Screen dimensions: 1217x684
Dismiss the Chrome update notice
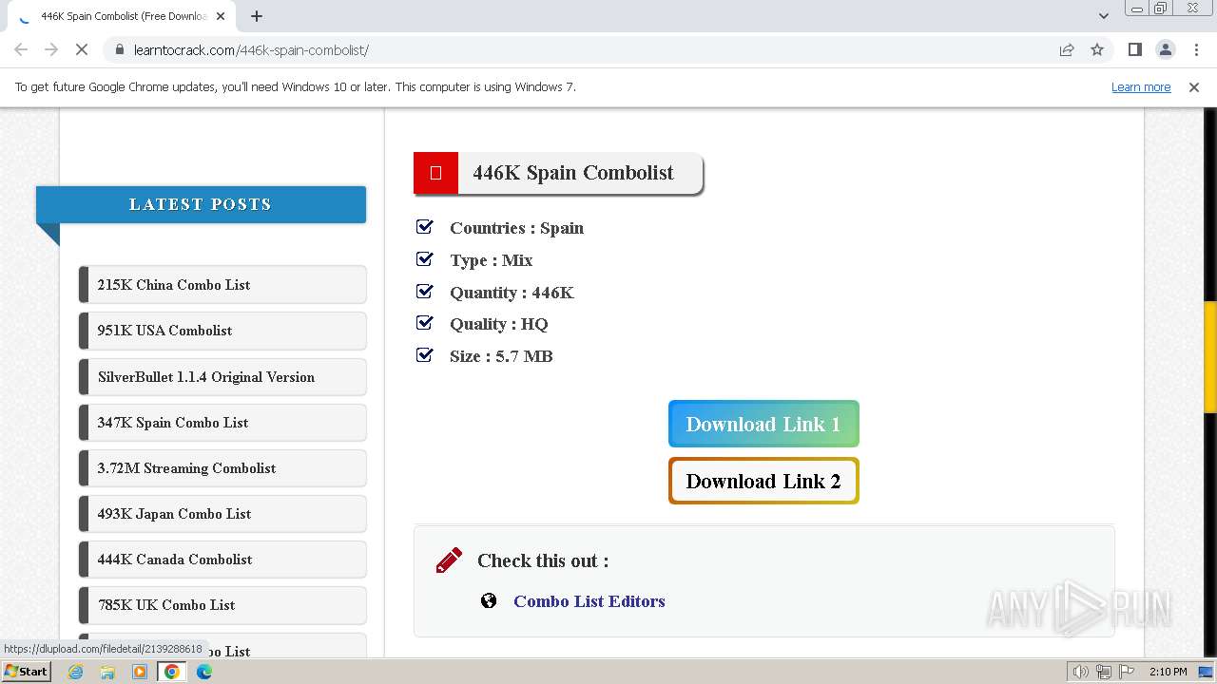[x=1194, y=87]
